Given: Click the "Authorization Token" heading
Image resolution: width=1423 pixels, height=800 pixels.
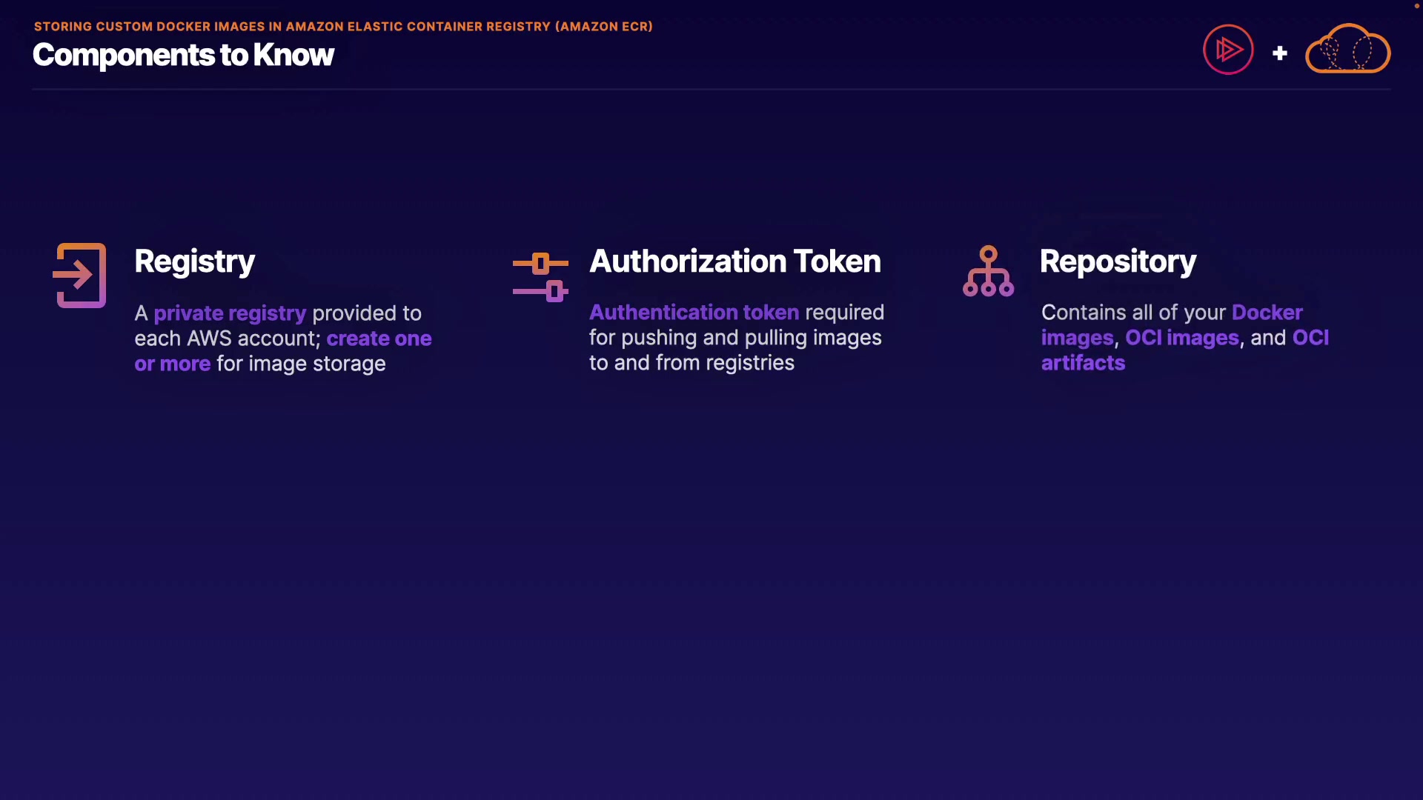Looking at the screenshot, I should click(734, 261).
